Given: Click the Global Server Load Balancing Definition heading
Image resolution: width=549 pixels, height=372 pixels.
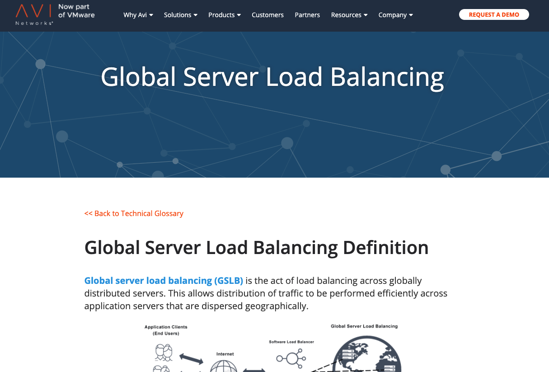Looking at the screenshot, I should [x=256, y=248].
